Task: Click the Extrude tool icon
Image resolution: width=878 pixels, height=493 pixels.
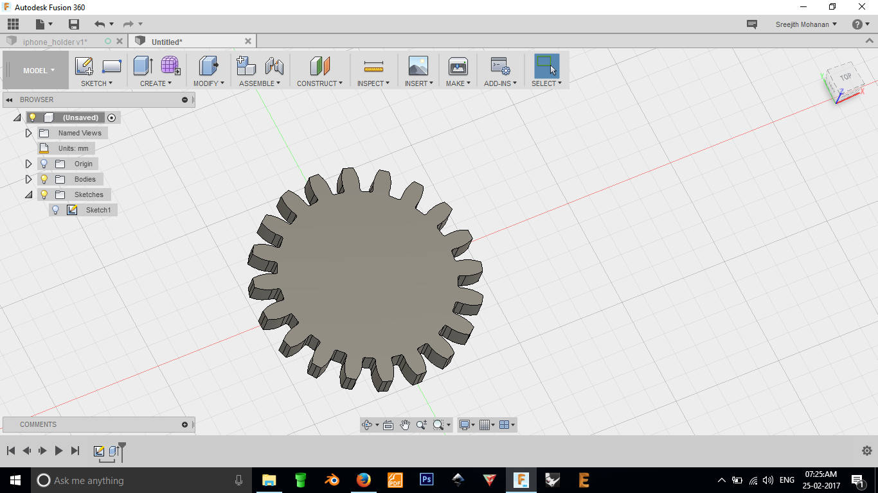Action: (x=143, y=65)
